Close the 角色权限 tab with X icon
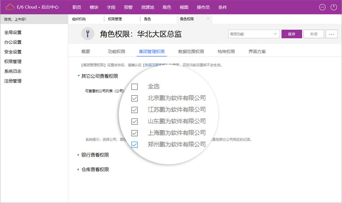This screenshot has width=342, height=203. 208,18
